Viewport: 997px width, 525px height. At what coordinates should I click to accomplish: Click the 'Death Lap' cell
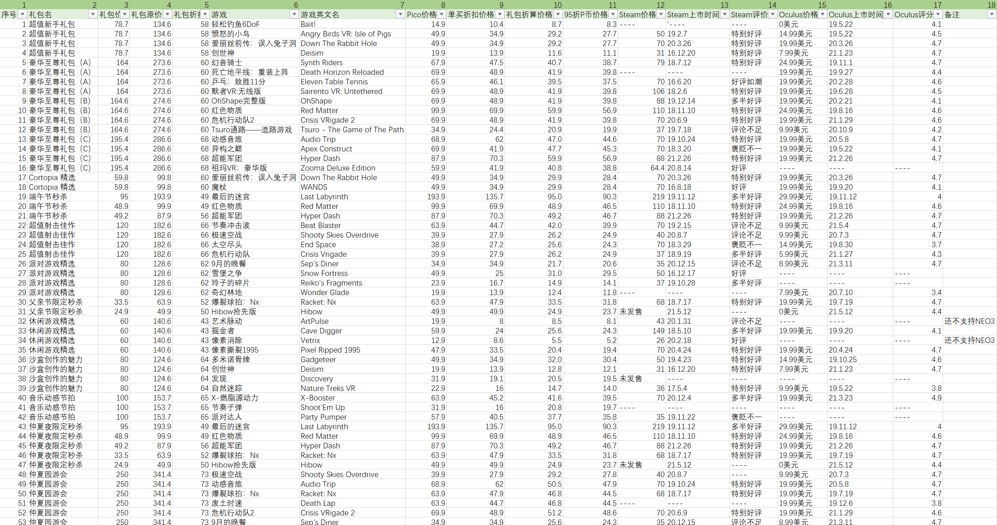point(352,503)
